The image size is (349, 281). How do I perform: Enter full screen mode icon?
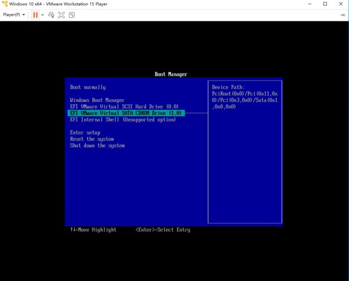coord(61,15)
